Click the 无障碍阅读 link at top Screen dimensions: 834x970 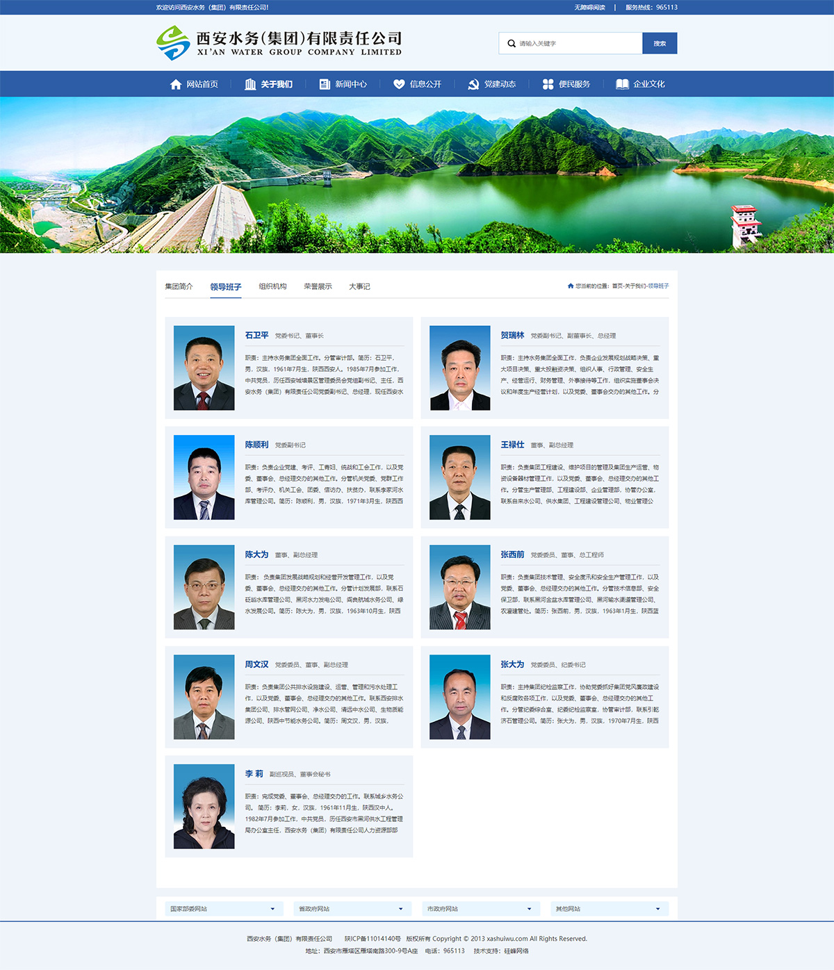pos(589,8)
